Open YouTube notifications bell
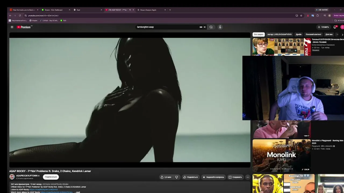This screenshot has width=344, height=193. click(x=335, y=27)
